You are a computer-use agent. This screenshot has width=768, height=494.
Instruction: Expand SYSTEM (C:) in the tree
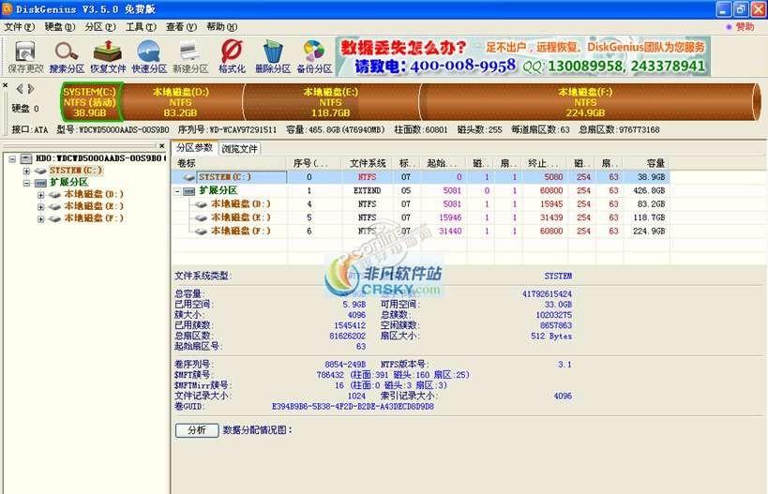point(26,171)
